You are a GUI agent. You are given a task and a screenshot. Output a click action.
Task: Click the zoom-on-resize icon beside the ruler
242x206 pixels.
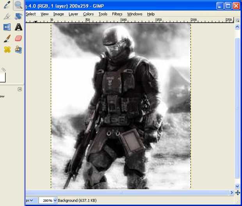[237, 20]
